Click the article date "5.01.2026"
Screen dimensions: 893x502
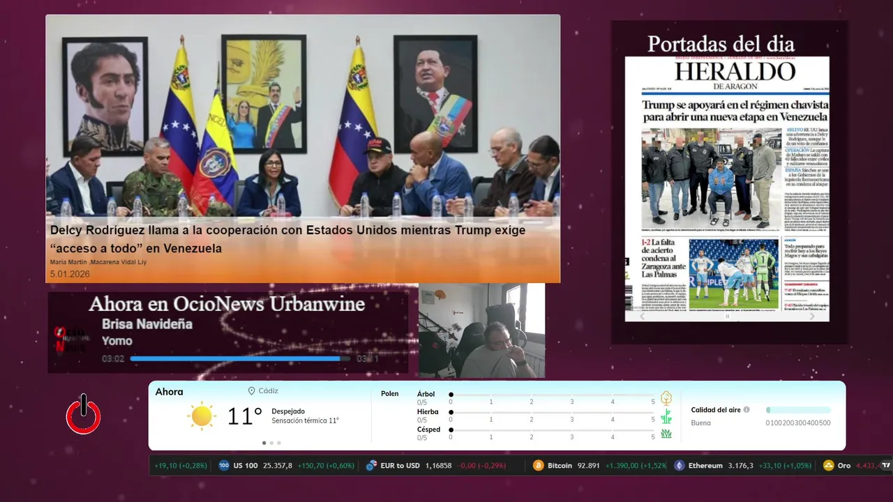pyautogui.click(x=70, y=274)
